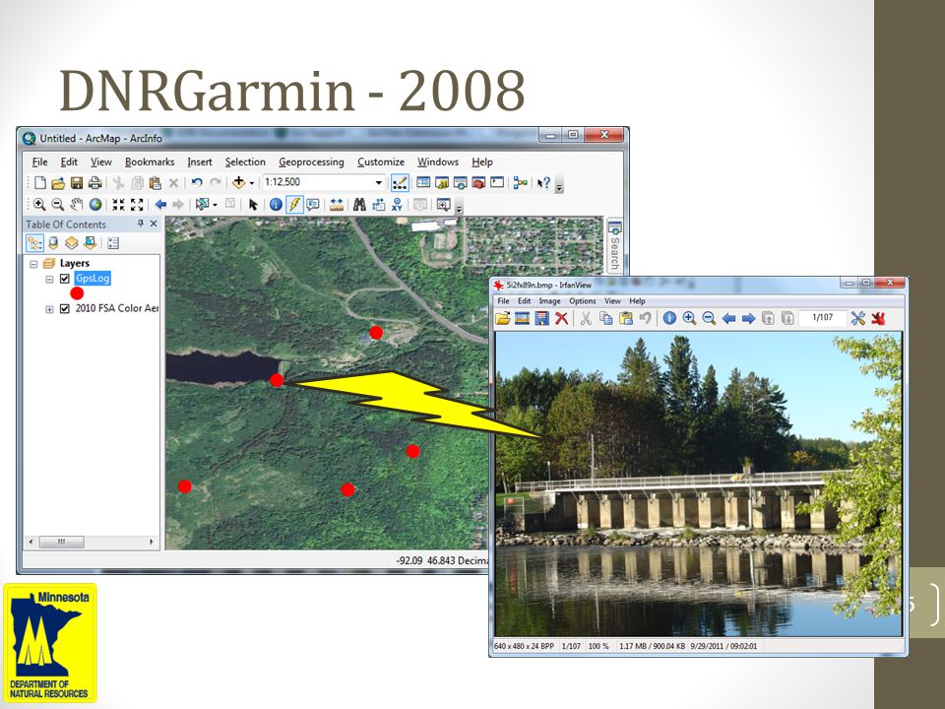Select the Identify tool in ArcMap
Image resolution: width=945 pixels, height=709 pixels.
point(276,205)
